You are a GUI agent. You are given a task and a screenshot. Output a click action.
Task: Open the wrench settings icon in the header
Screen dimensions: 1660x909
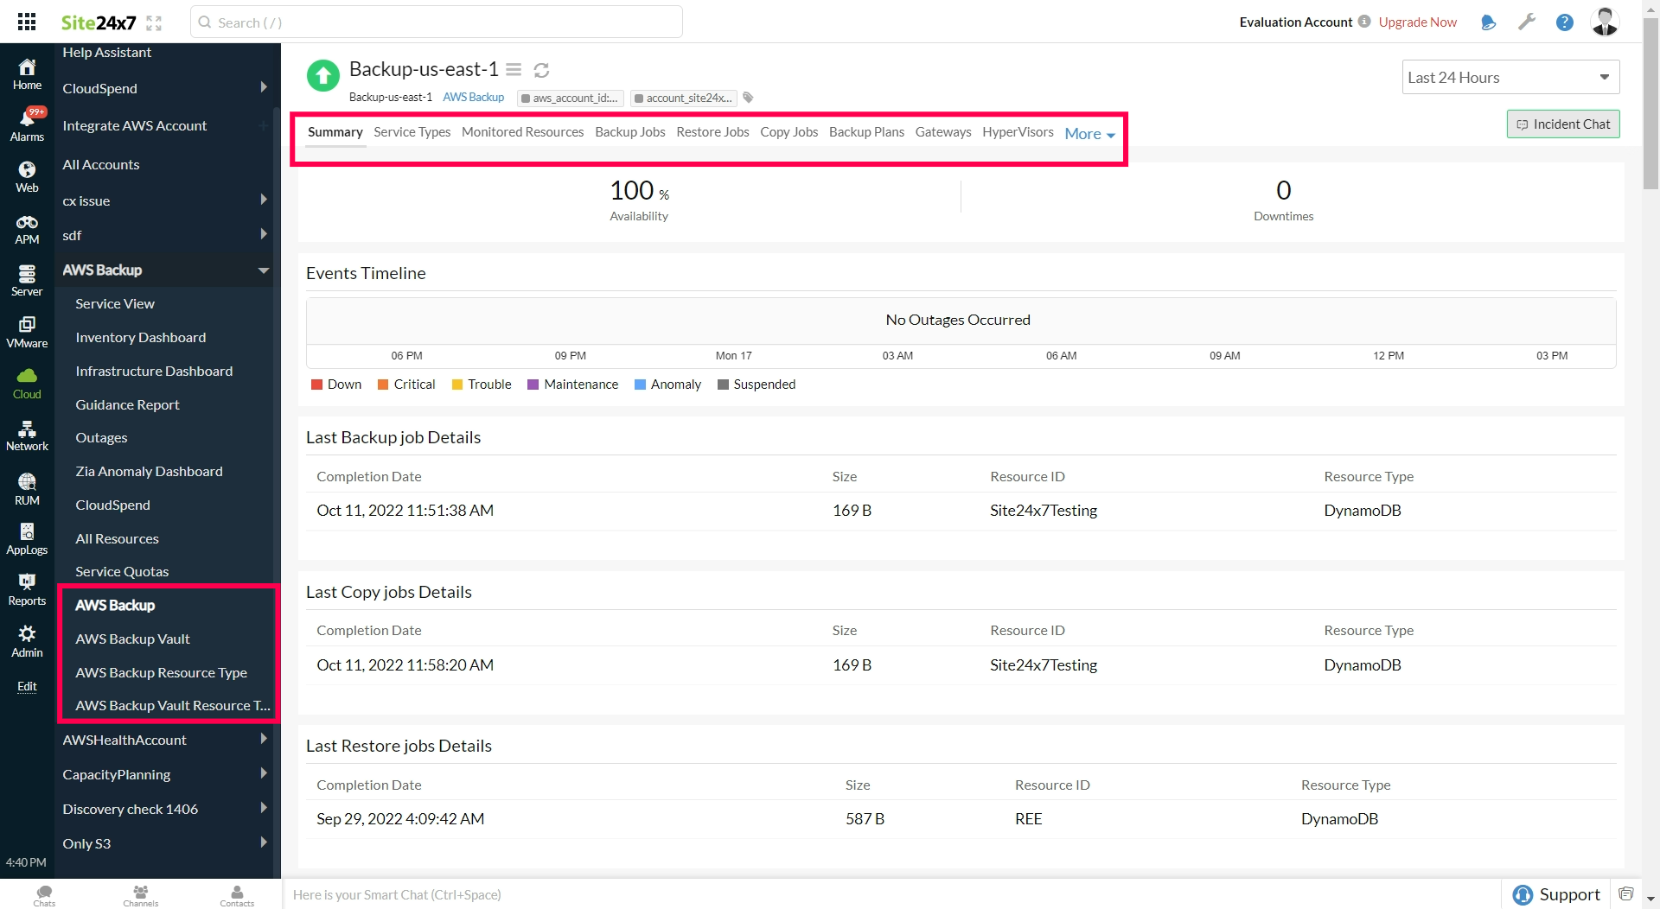coord(1527,22)
